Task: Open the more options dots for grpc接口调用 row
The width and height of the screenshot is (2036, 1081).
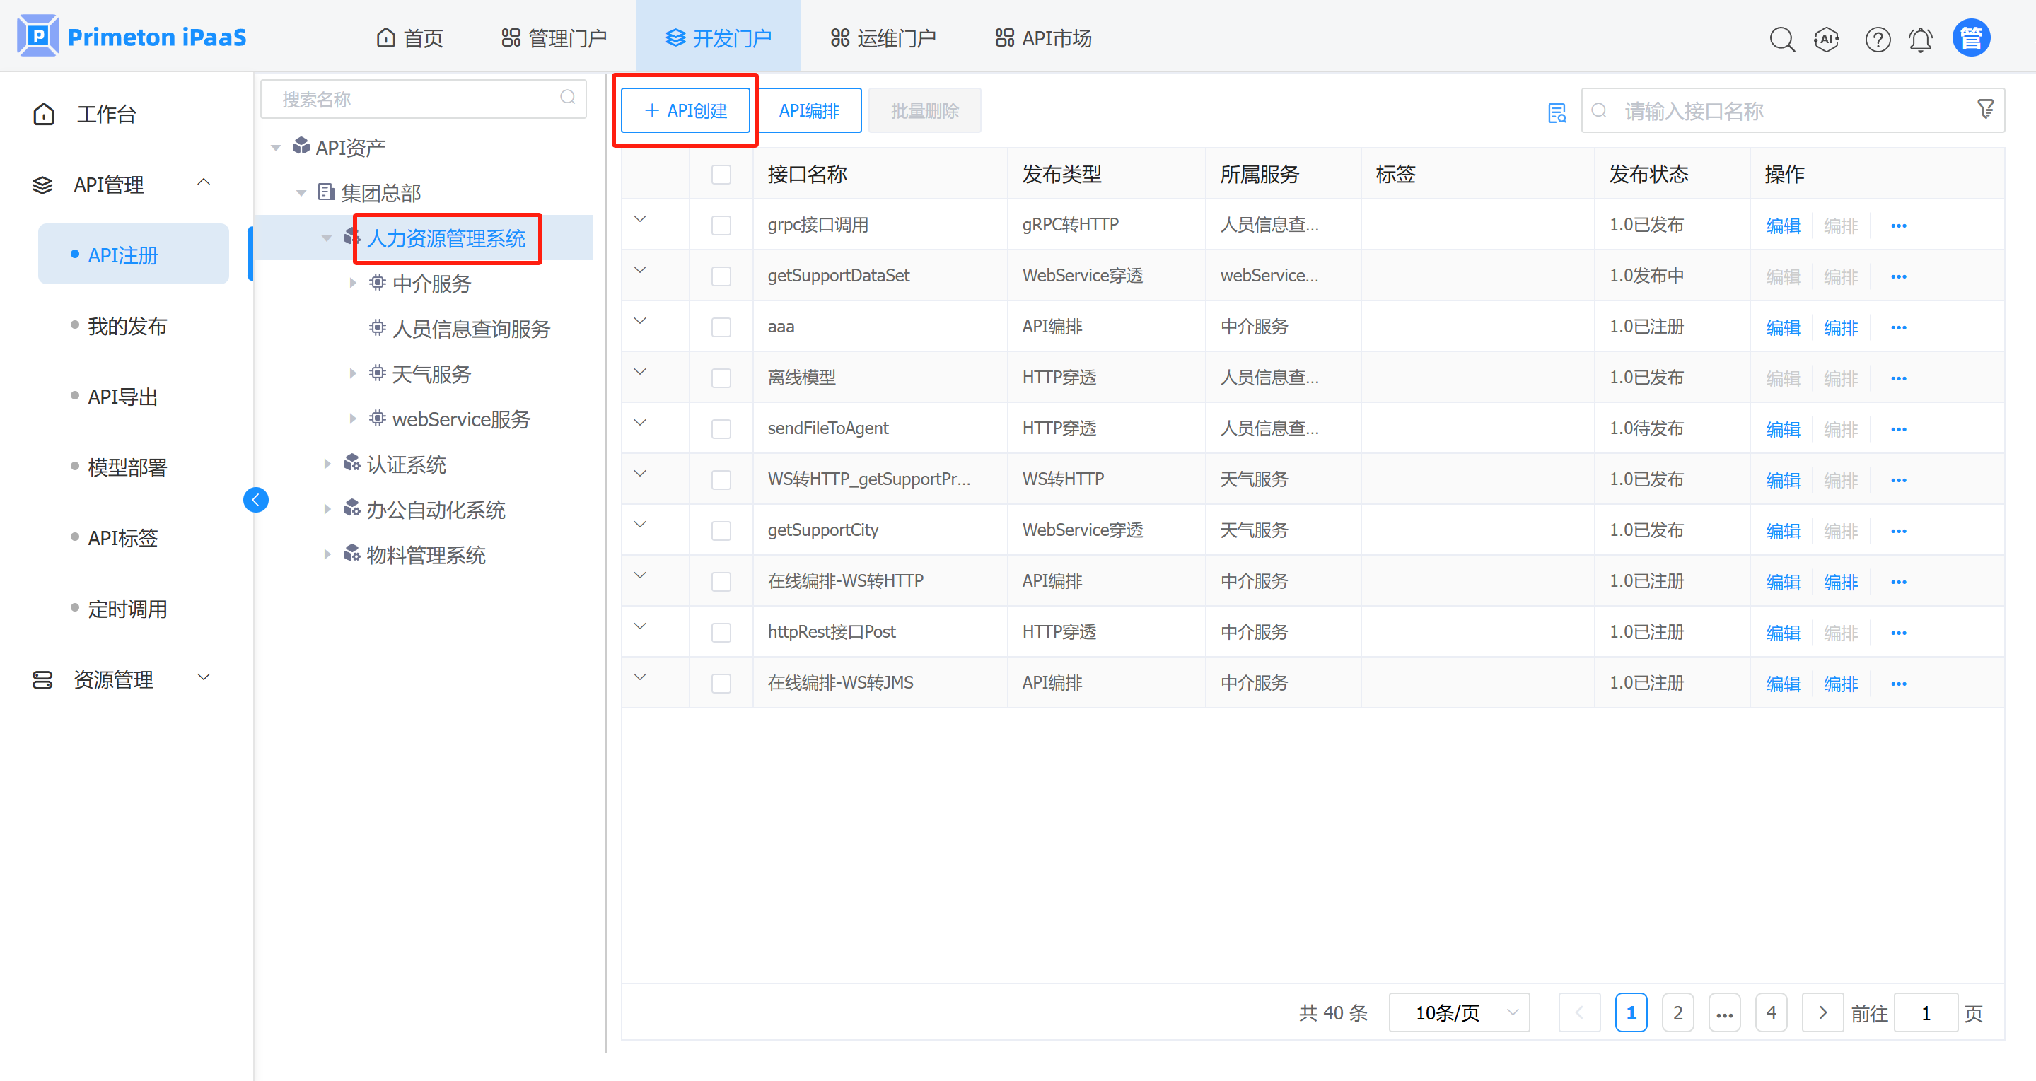Action: point(1899,226)
